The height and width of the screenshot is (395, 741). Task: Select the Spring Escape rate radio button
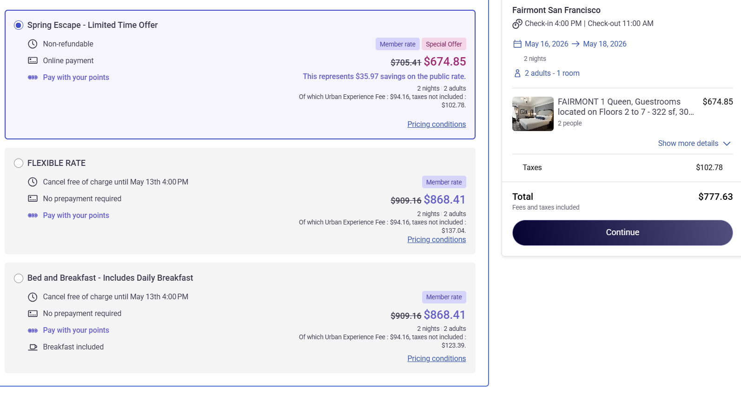click(x=19, y=25)
